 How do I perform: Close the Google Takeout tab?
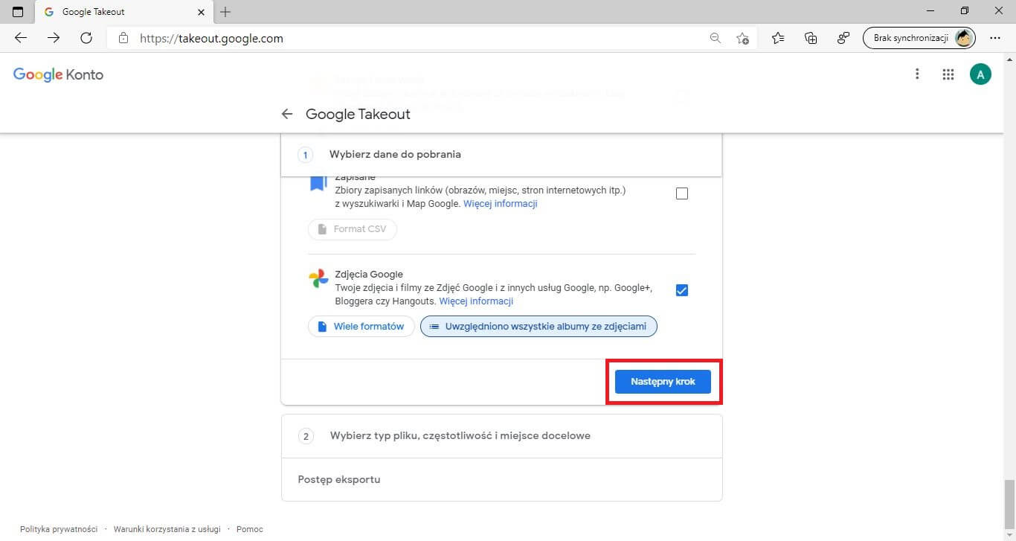coord(202,12)
